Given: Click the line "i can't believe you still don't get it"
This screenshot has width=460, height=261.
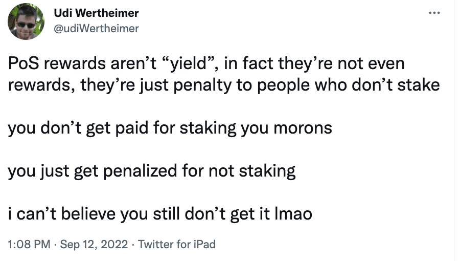Looking at the screenshot, I should tap(160, 214).
